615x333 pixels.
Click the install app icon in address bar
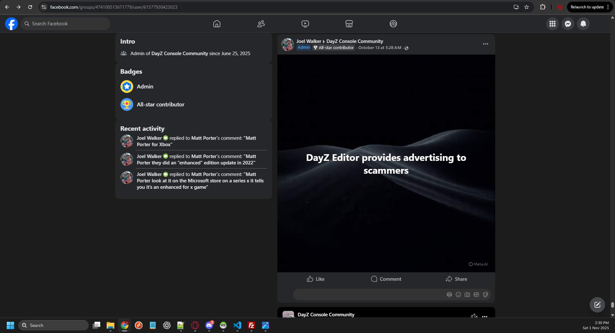coord(516,7)
